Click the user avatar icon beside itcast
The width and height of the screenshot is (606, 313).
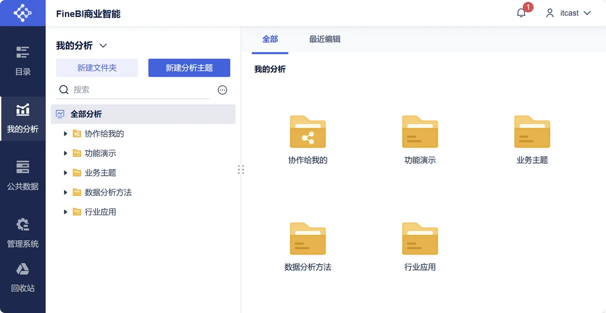pyautogui.click(x=550, y=13)
